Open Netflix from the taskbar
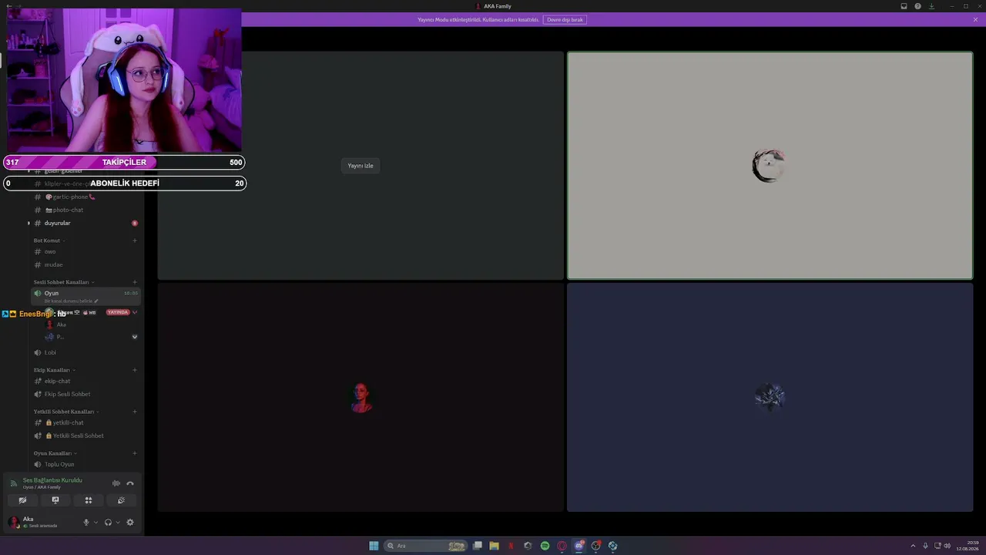986x555 pixels. [x=511, y=546]
